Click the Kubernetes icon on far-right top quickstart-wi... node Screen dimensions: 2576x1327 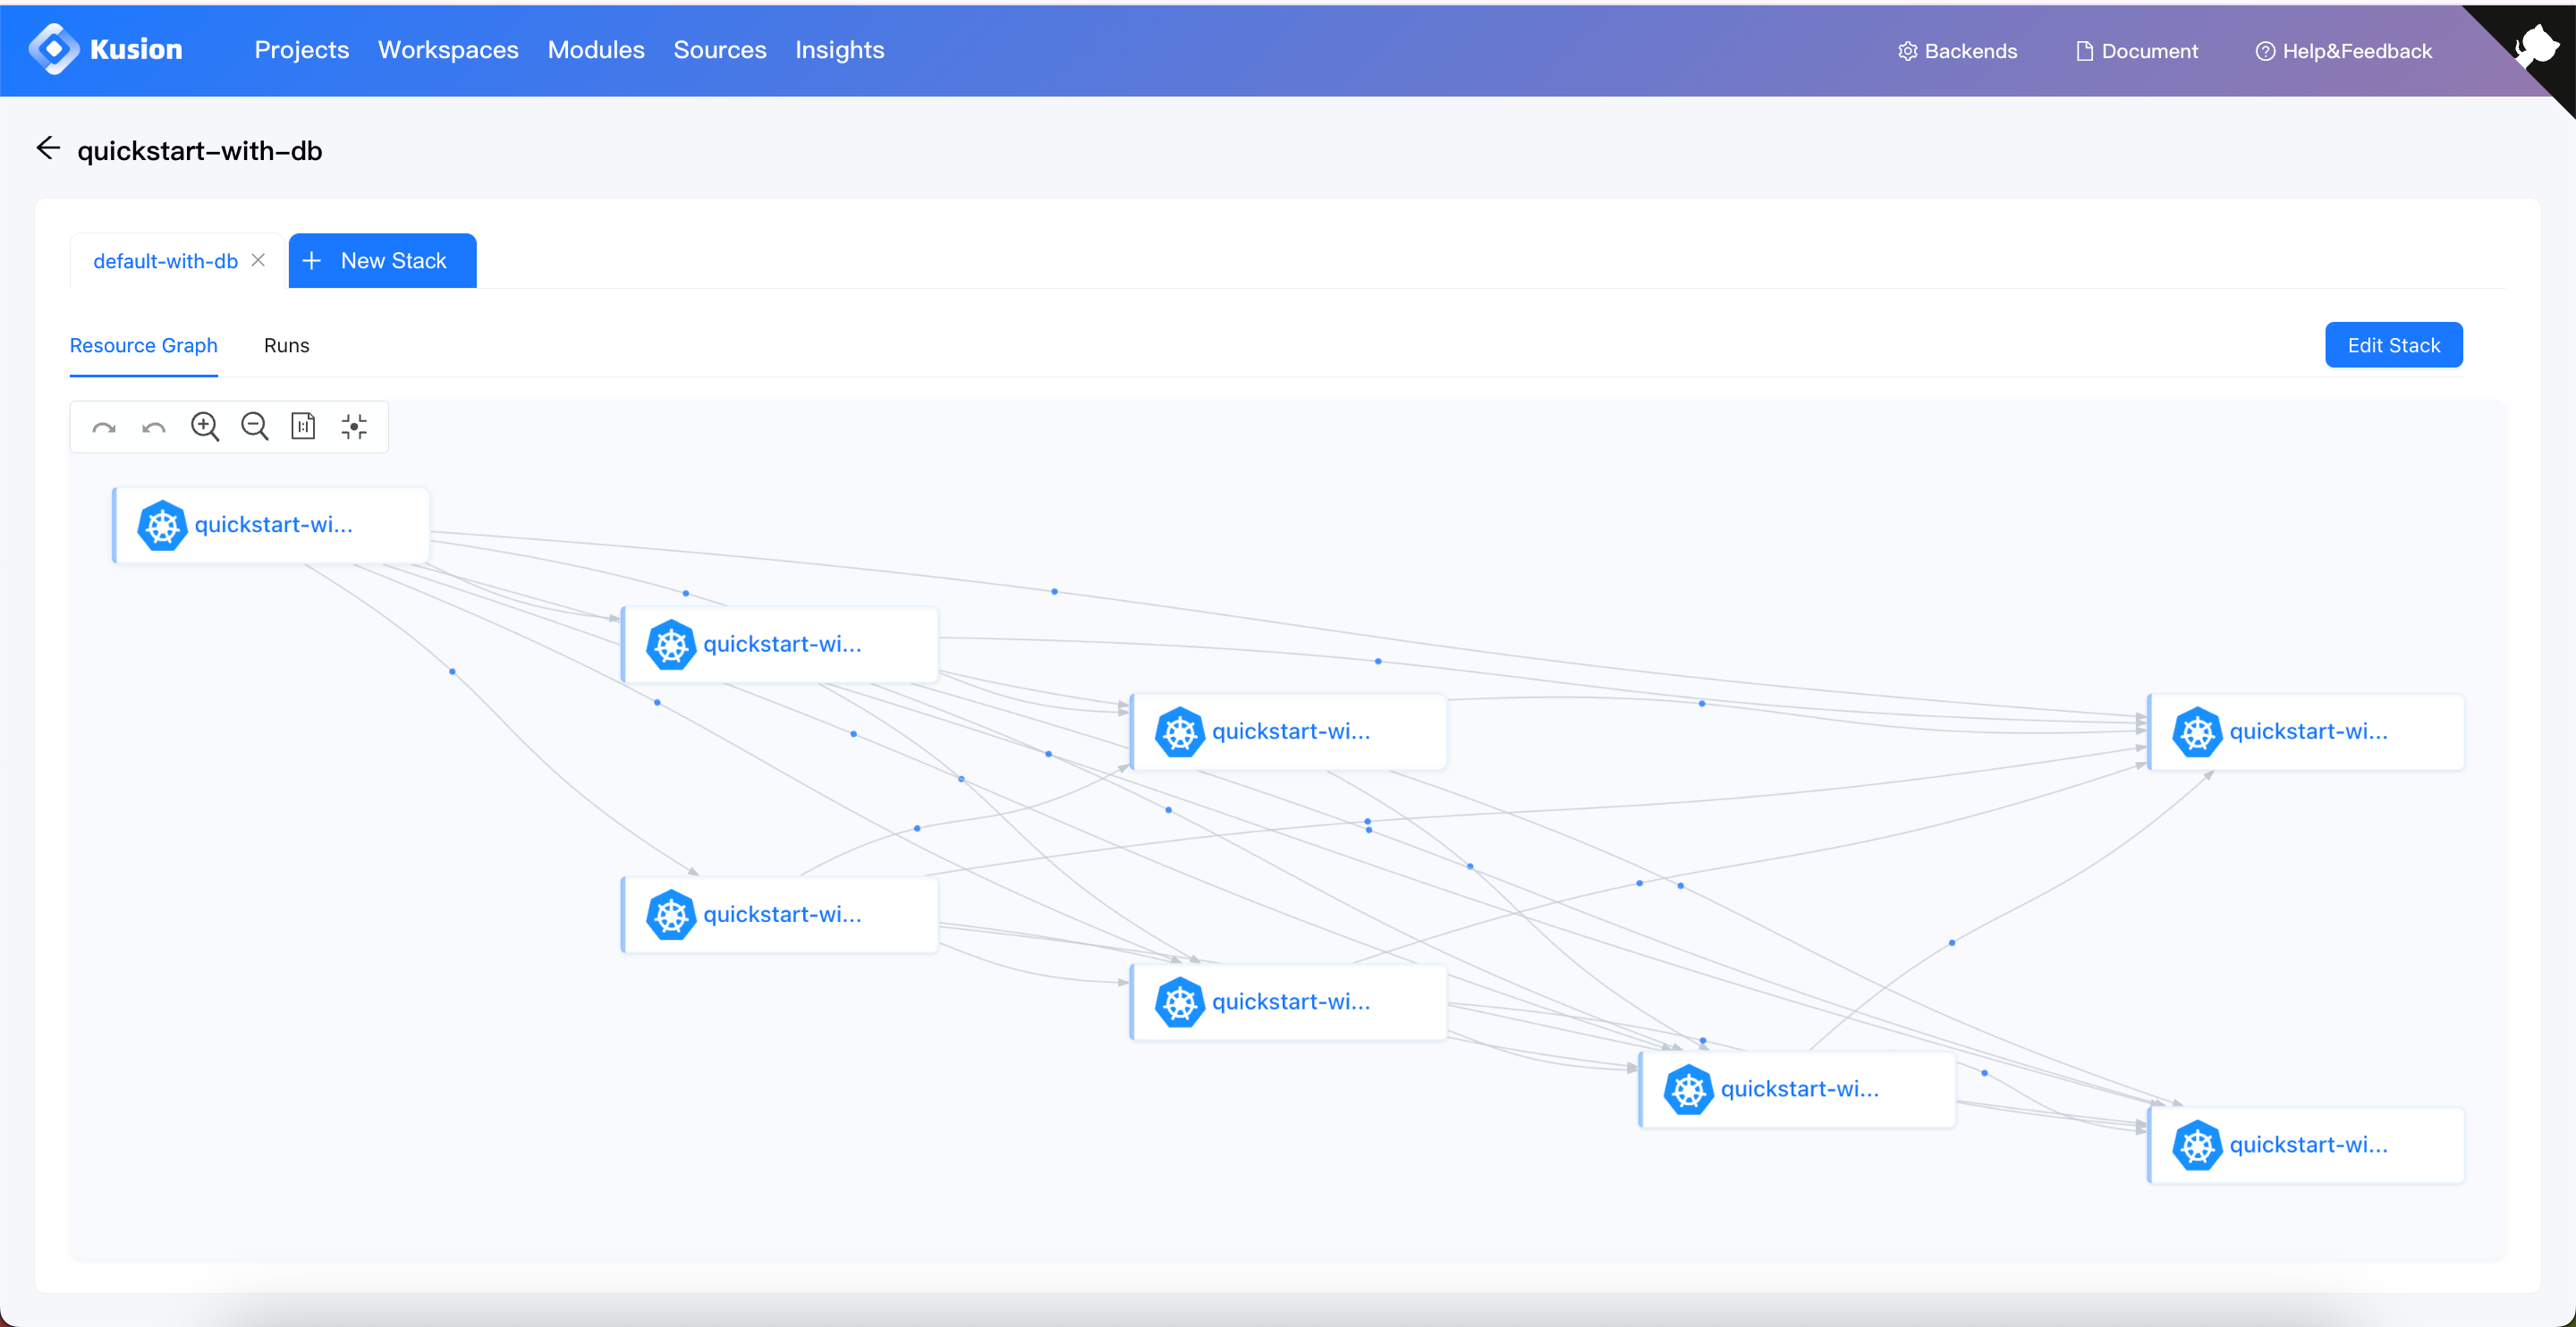point(2195,731)
